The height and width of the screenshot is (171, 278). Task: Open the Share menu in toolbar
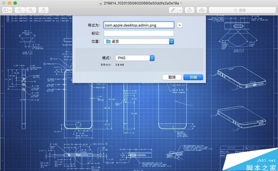[43, 10]
